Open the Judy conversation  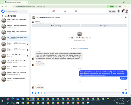pyautogui.click(x=15, y=62)
